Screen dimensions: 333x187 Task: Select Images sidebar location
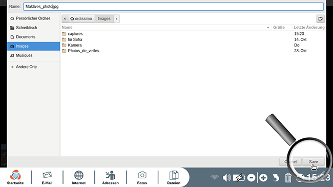click(x=33, y=46)
